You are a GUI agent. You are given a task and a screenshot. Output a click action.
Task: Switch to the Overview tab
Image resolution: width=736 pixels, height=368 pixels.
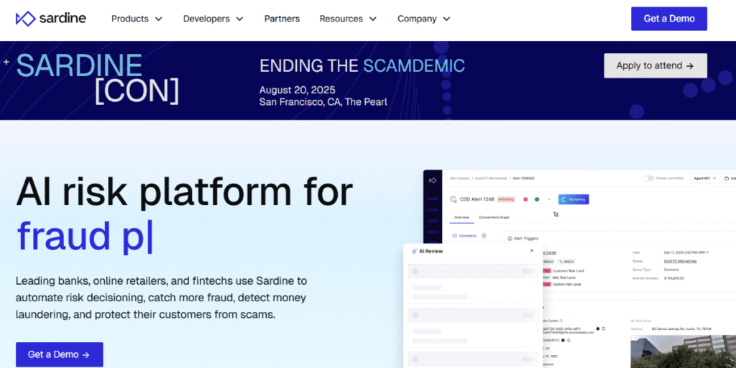point(462,217)
